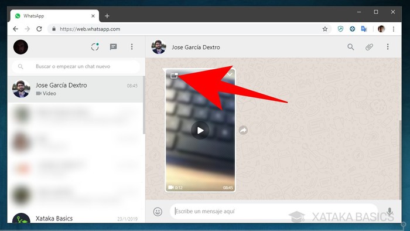Record a voice message with microphone
The width and height of the screenshot is (410, 231).
pos(389,212)
